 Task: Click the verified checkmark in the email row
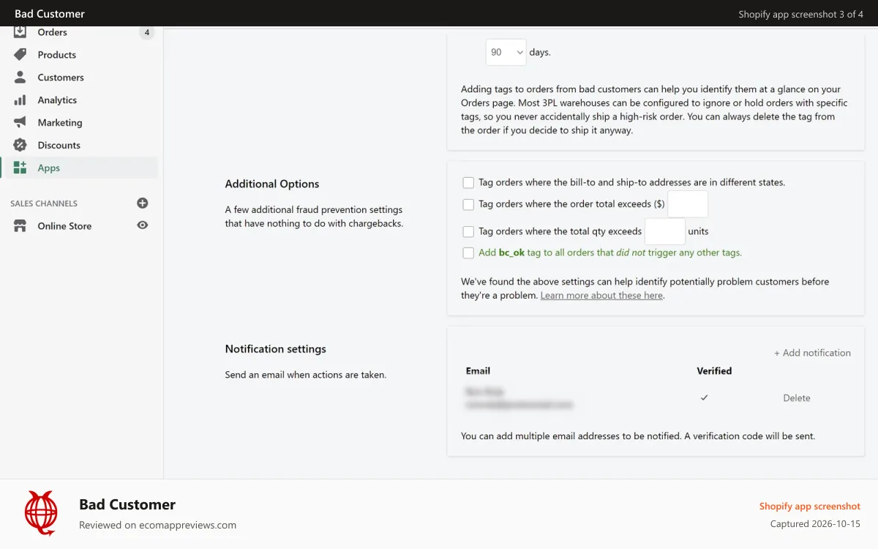click(x=705, y=397)
